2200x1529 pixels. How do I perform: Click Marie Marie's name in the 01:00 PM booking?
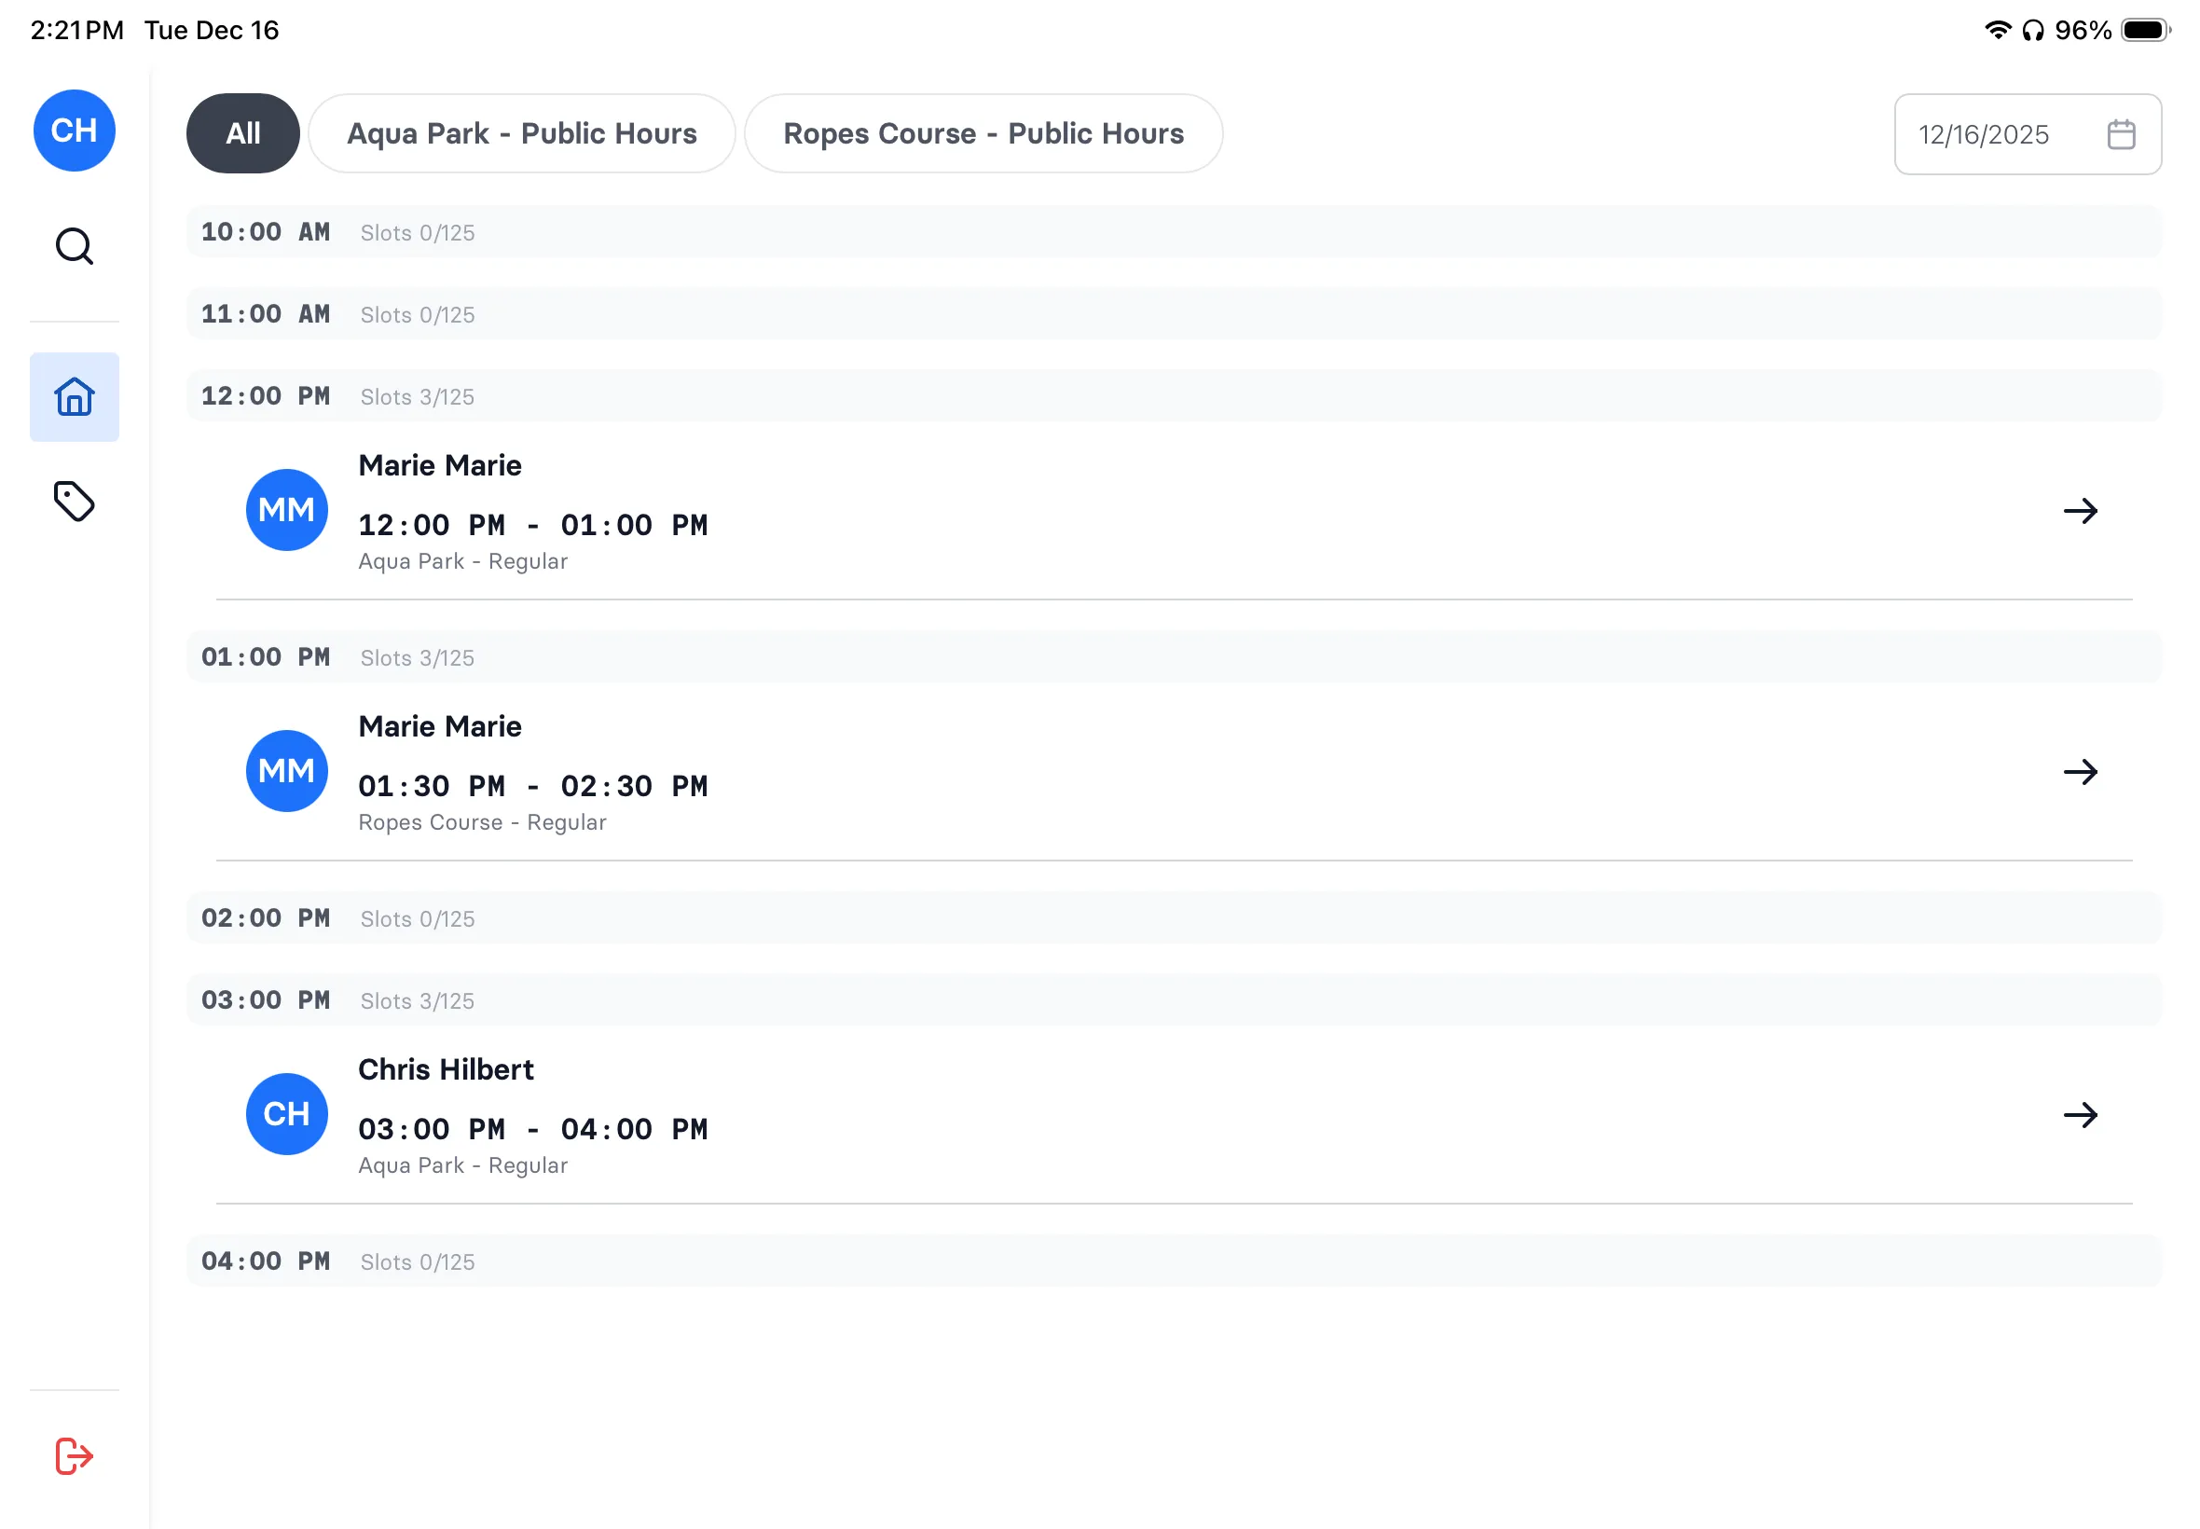click(440, 725)
